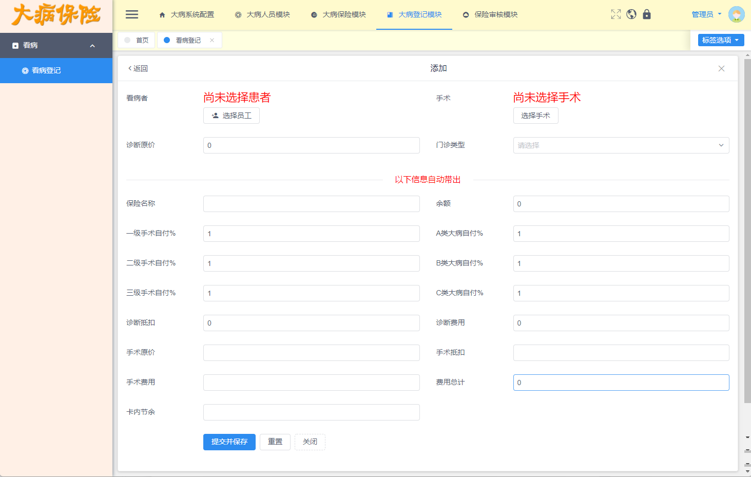Go to the 首页 breadcrumb tab
The width and height of the screenshot is (751, 477).
(x=136, y=40)
